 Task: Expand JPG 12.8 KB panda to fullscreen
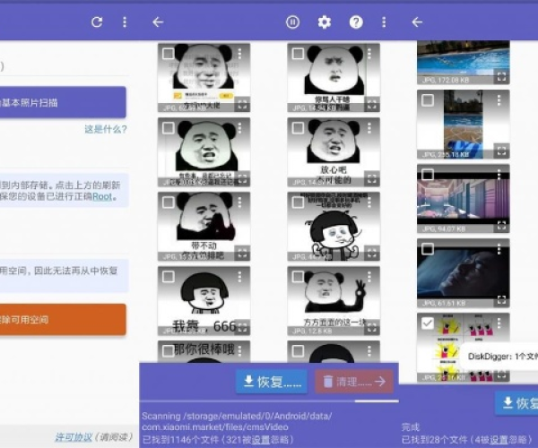pos(372,328)
